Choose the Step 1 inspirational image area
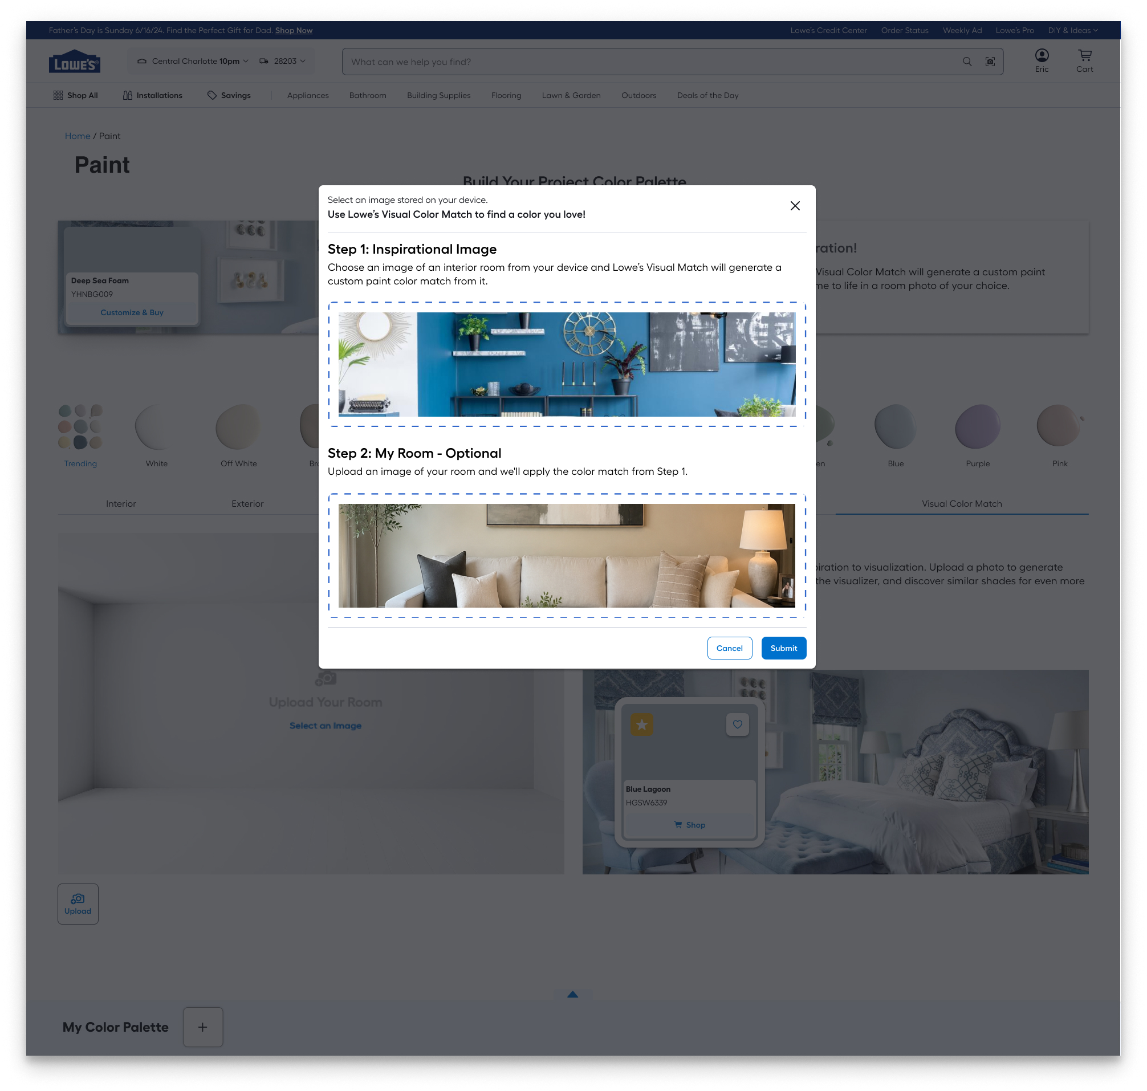 coord(567,365)
